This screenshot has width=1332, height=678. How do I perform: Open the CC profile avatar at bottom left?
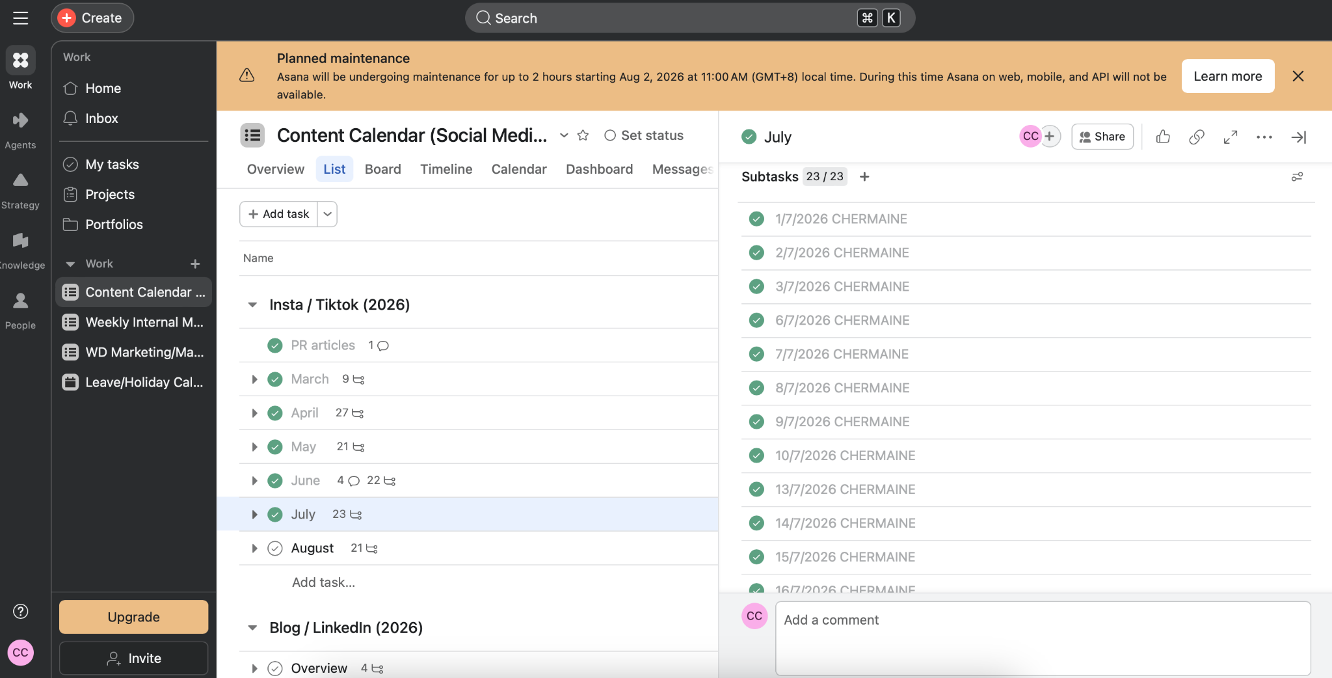[21, 653]
